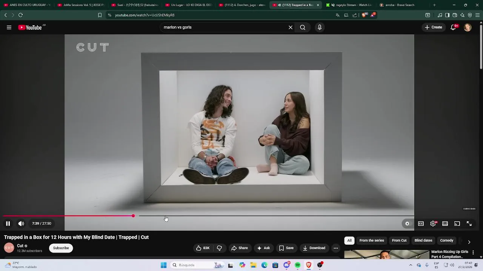Open the Cut channel avatar
483x271 pixels.
(9, 248)
